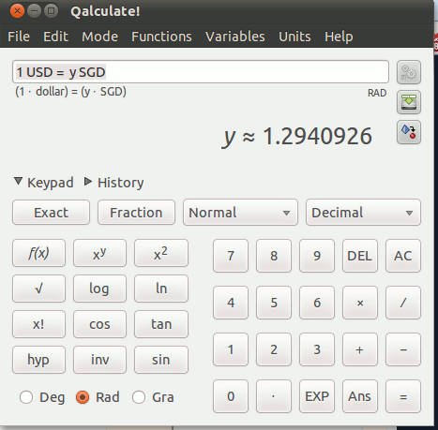Open the Normal display mode dropdown
438x430 pixels.
(240, 213)
